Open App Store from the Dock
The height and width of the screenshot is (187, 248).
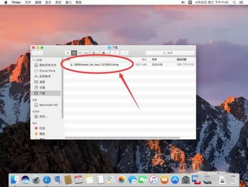175,180
